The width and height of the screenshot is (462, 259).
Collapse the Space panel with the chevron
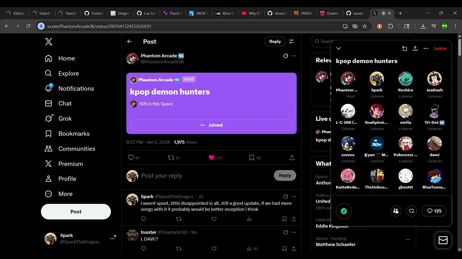click(339, 49)
